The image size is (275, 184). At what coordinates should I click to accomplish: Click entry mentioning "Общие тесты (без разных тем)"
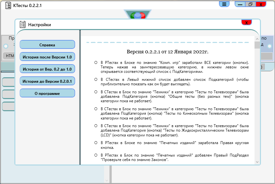coord(174,96)
